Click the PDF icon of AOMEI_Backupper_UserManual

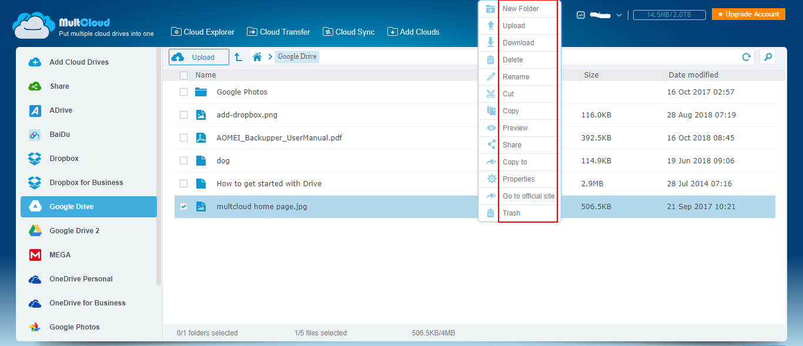pos(201,138)
